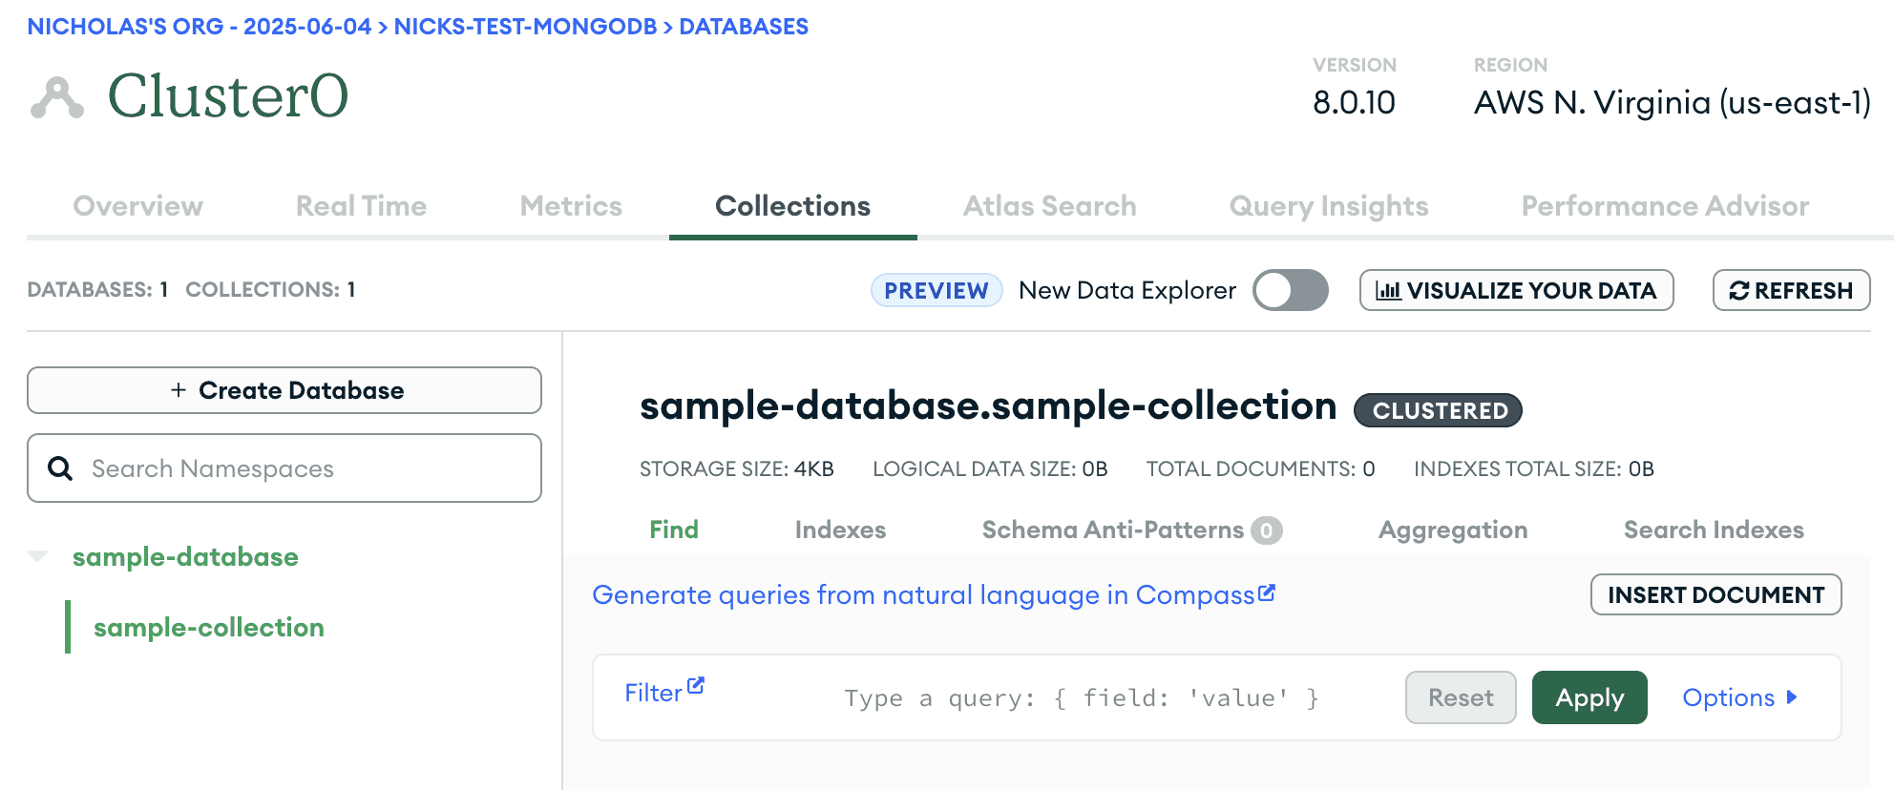Click the STORAGE SIZE: 4KB text
This screenshot has height=790, width=1894.
[737, 468]
